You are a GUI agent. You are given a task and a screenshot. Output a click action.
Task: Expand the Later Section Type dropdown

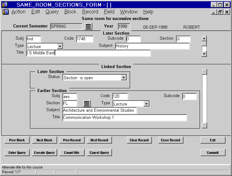60,46
